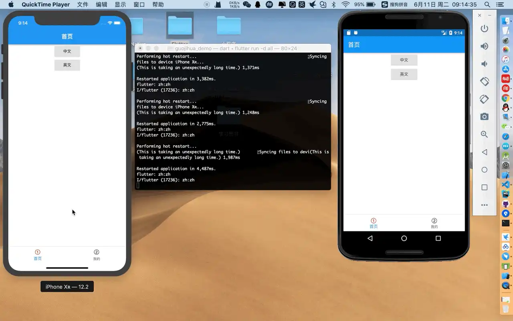
Task: Switch to 我的 tab on Android emulator
Action: pos(434,223)
